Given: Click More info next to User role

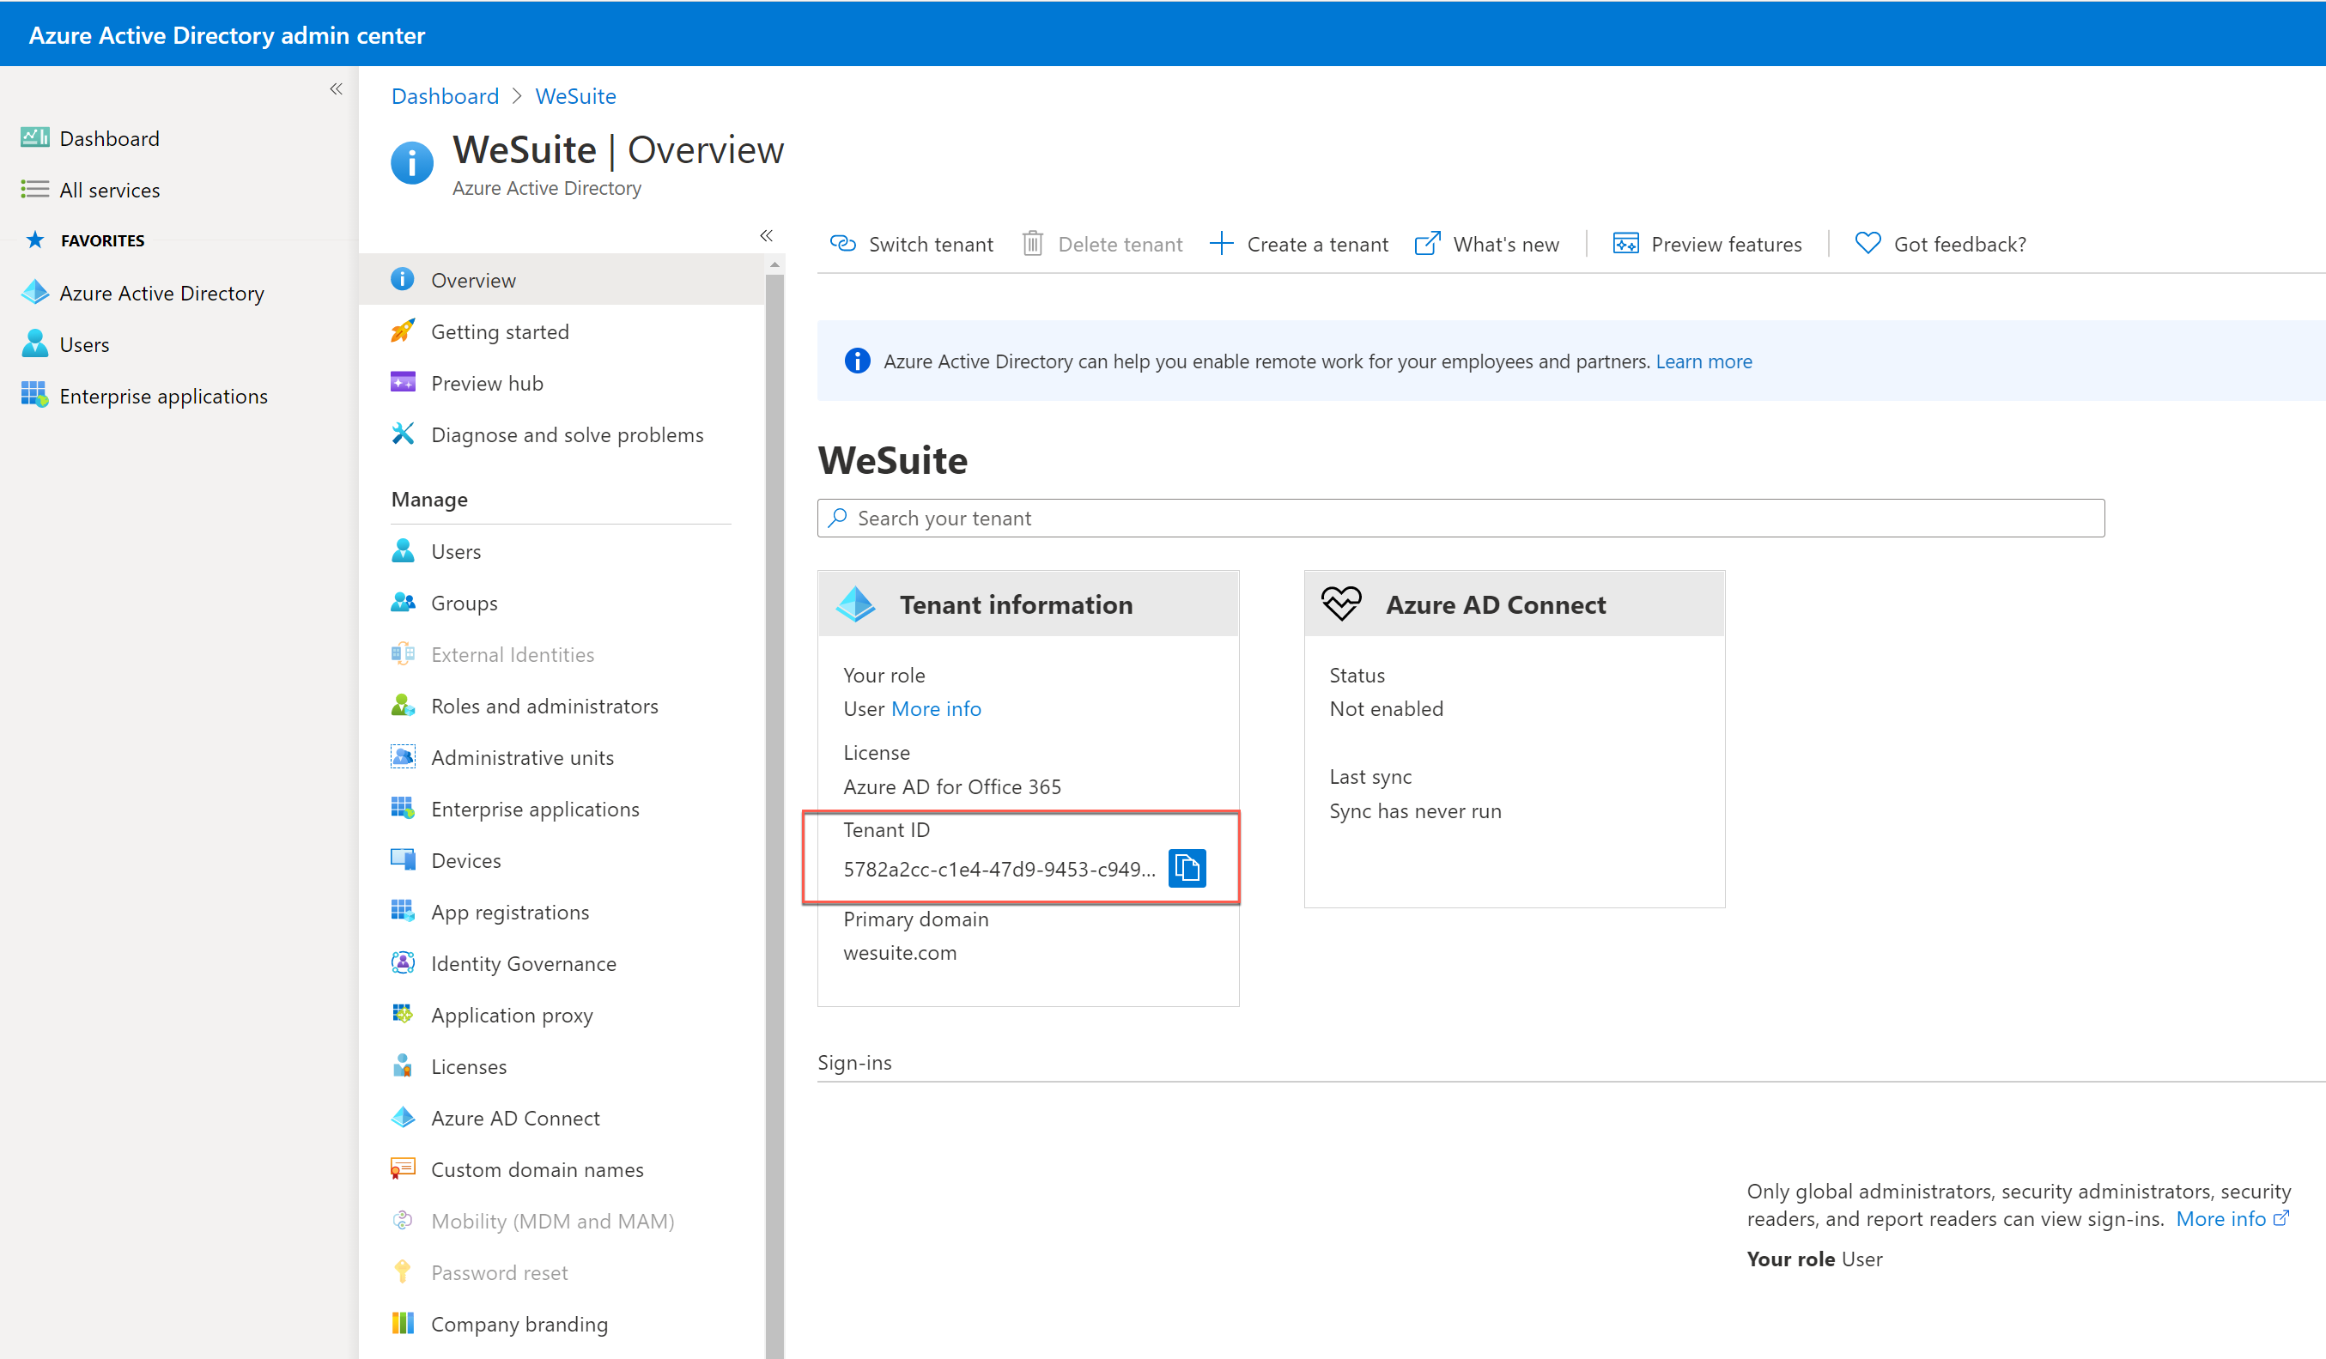Looking at the screenshot, I should point(936,708).
